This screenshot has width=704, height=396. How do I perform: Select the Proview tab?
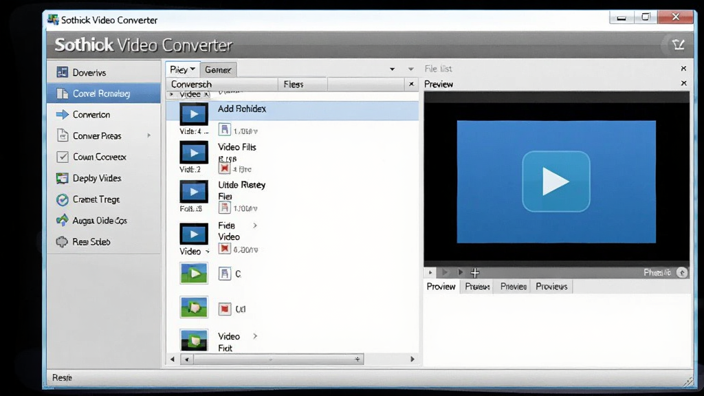[x=441, y=287]
